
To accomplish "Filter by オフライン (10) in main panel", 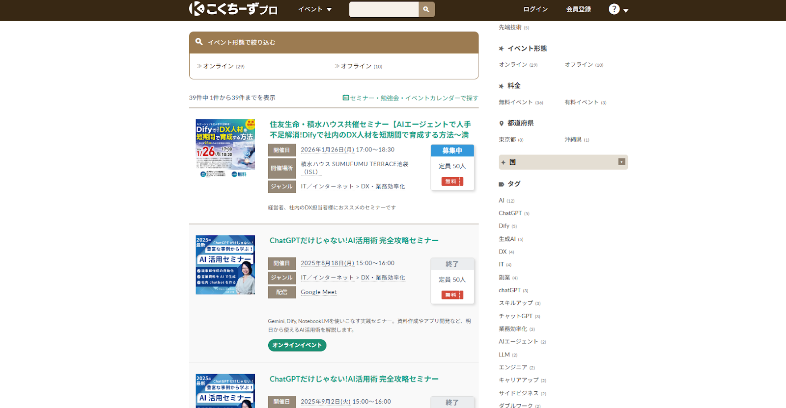I will 359,66.
